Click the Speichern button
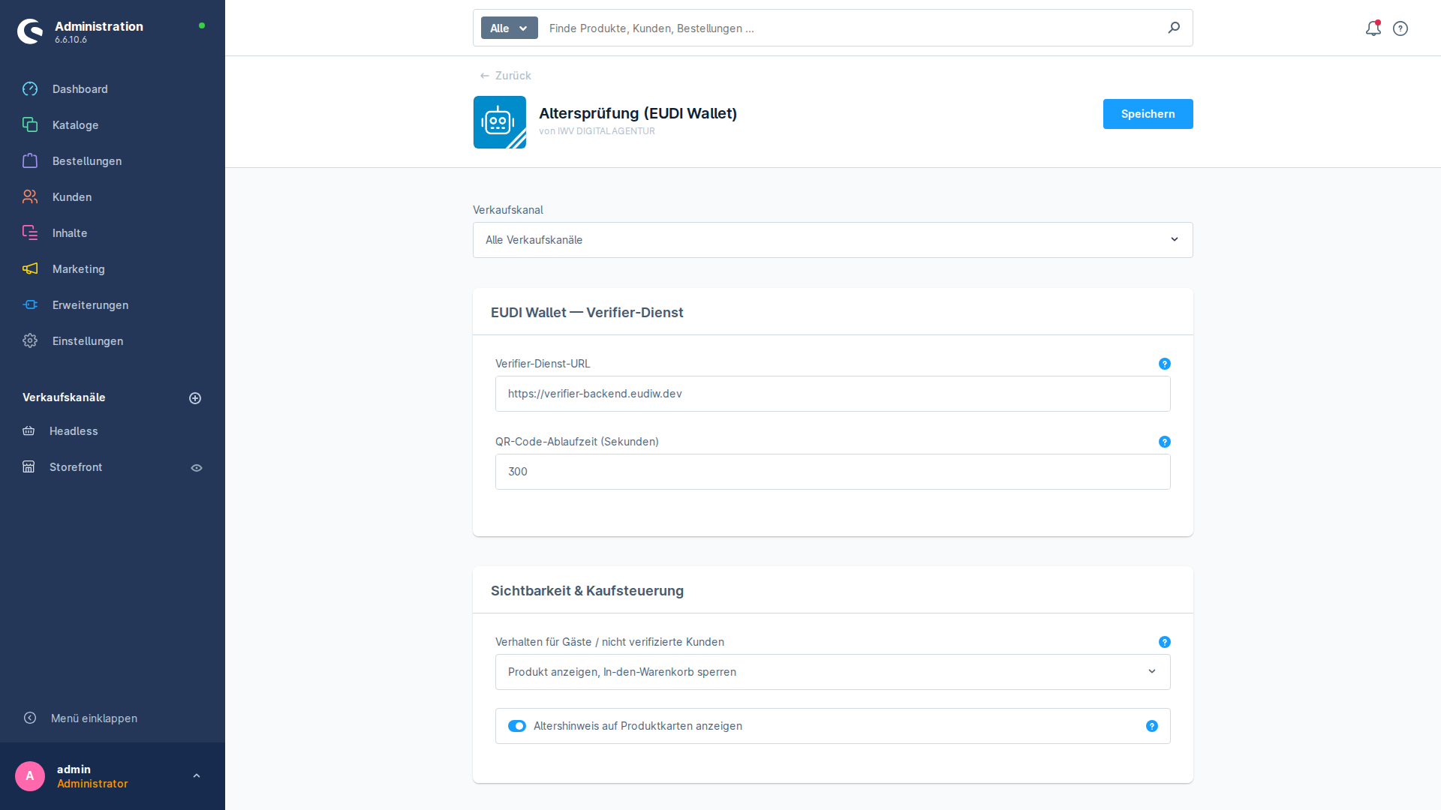Viewport: 1441px width, 810px height. 1148,114
